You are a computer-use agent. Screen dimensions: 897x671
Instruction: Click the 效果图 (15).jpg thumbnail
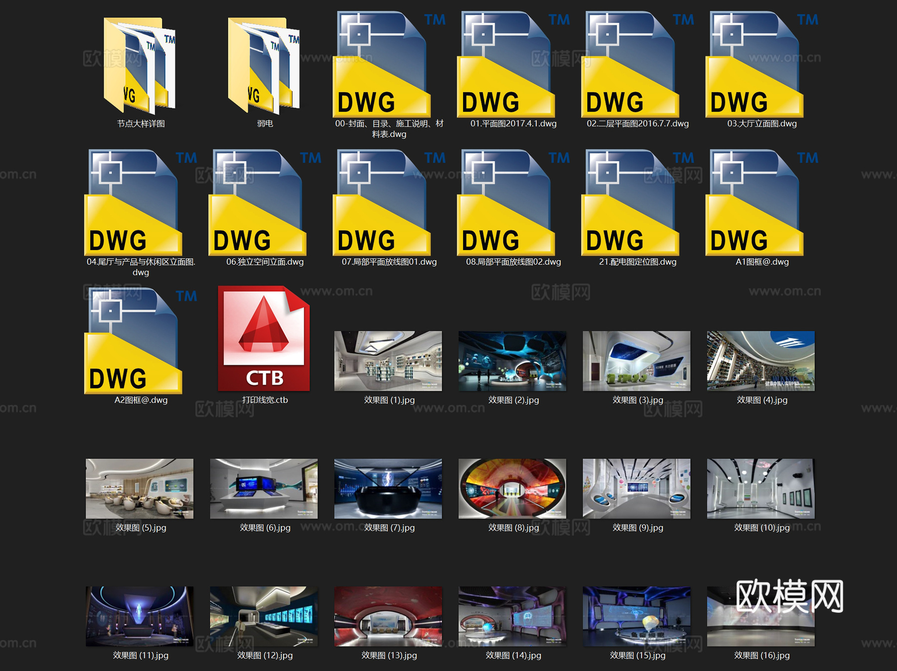pyautogui.click(x=636, y=616)
